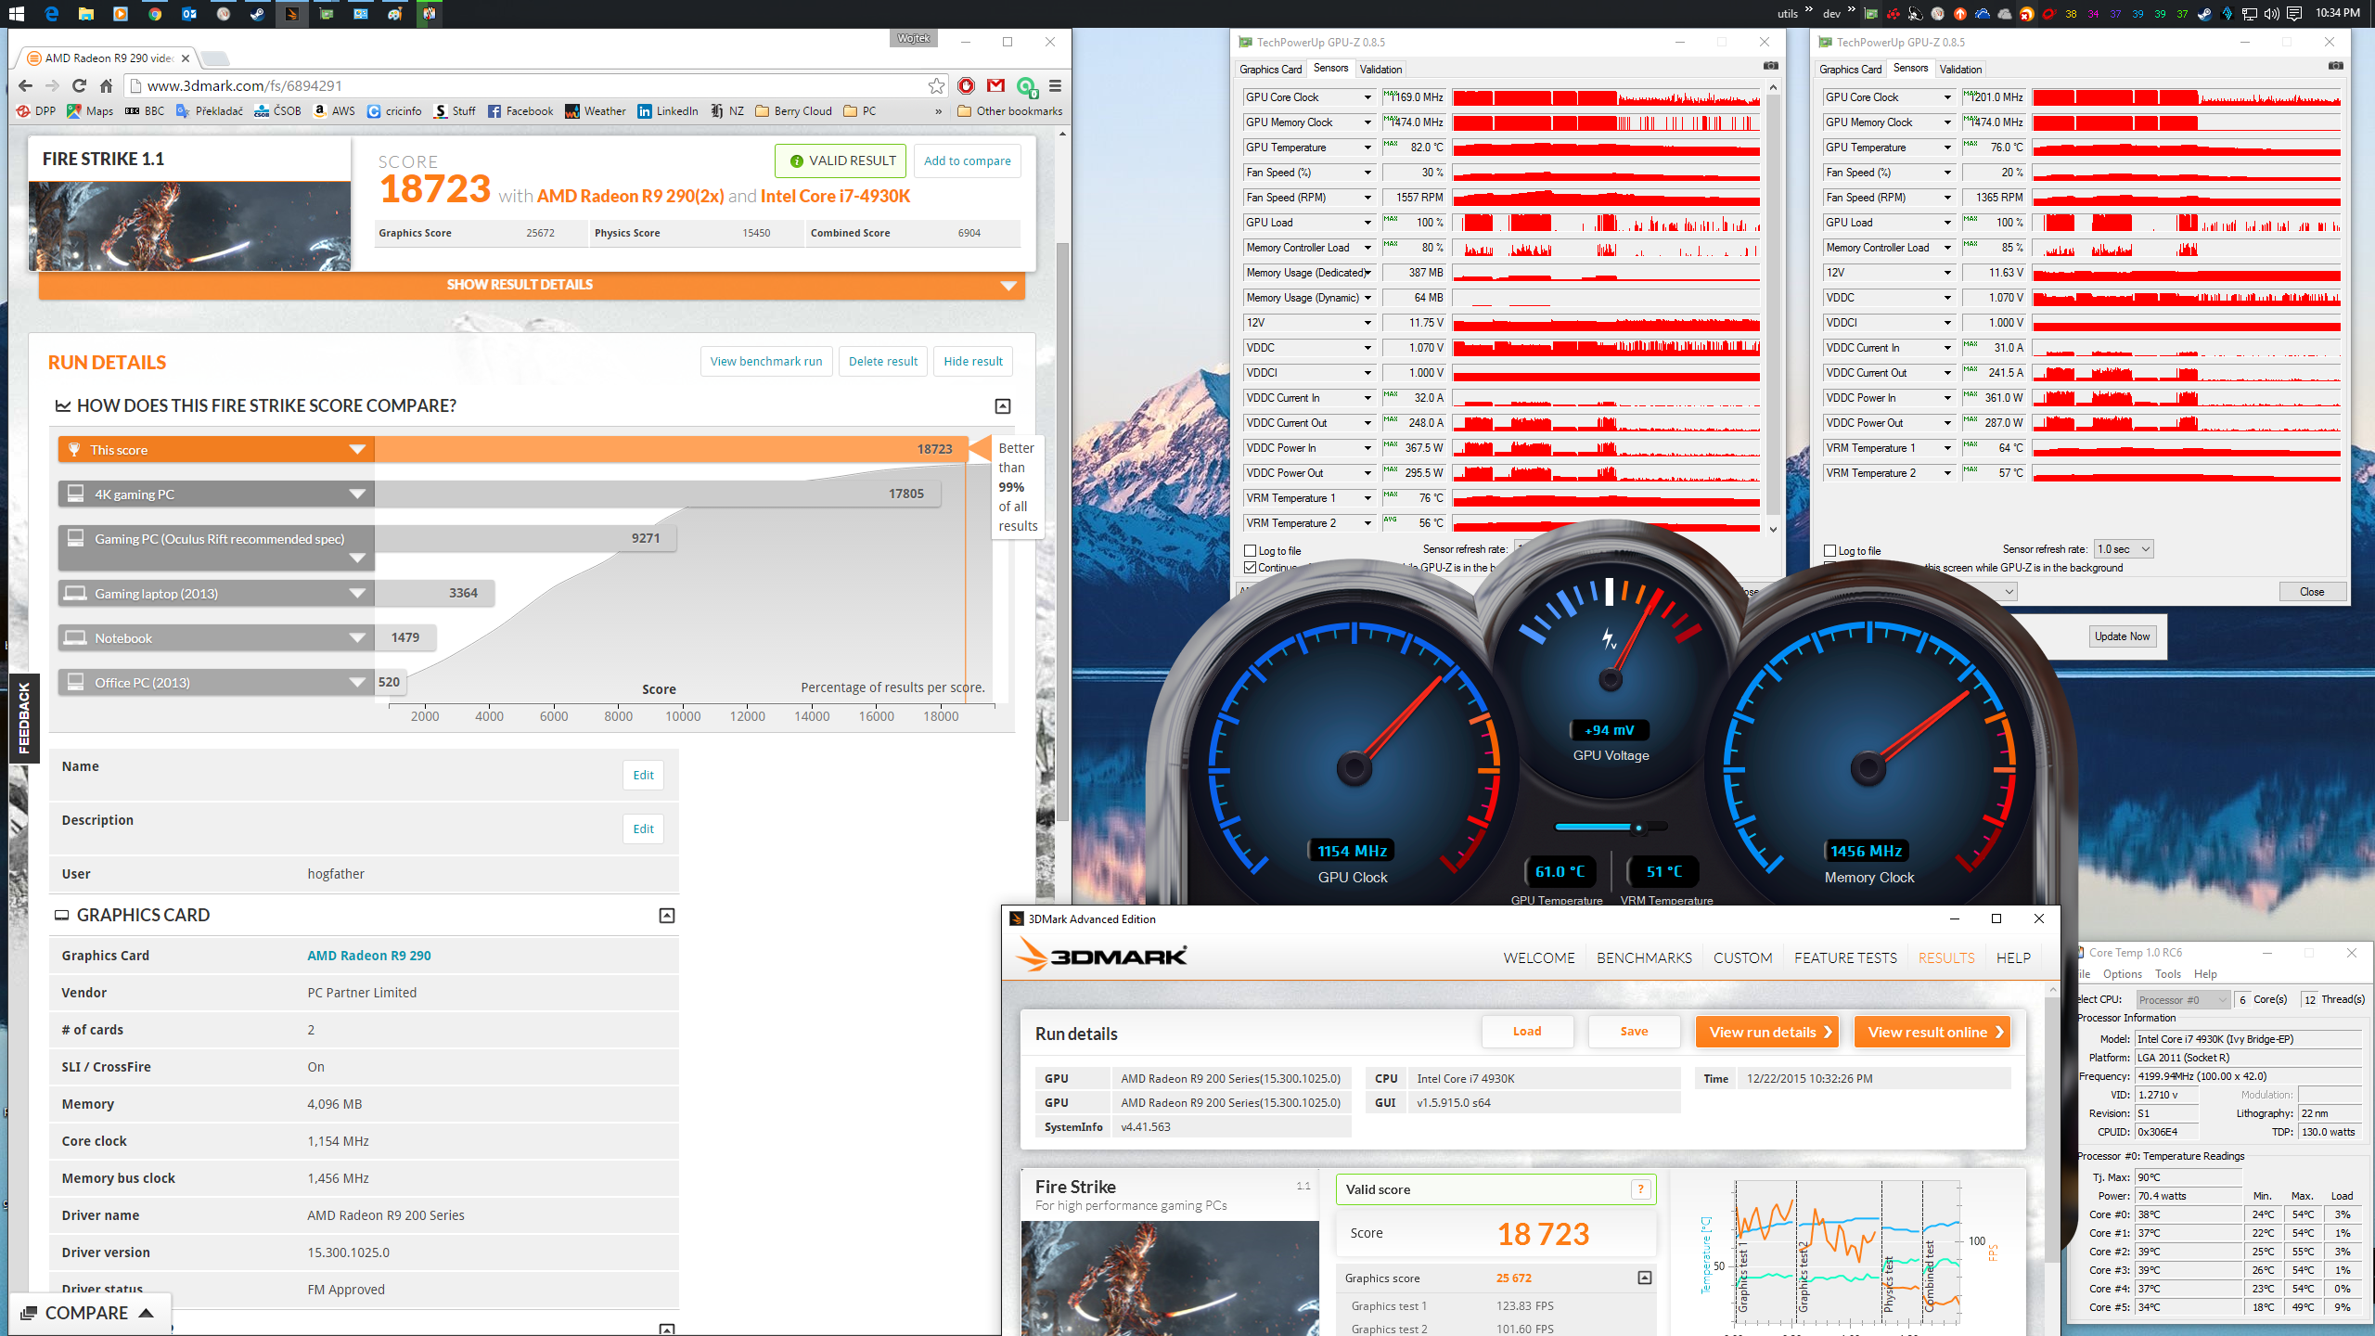2375x1336 pixels.
Task: Open the Windows Start menu
Action: point(16,13)
